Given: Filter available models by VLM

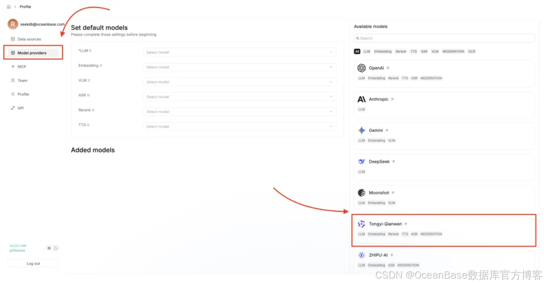Looking at the screenshot, I should pyautogui.click(x=435, y=52).
